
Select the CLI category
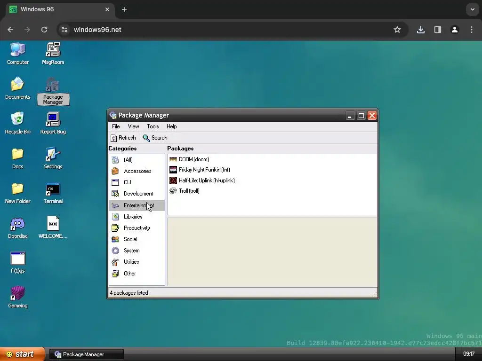click(x=137, y=182)
